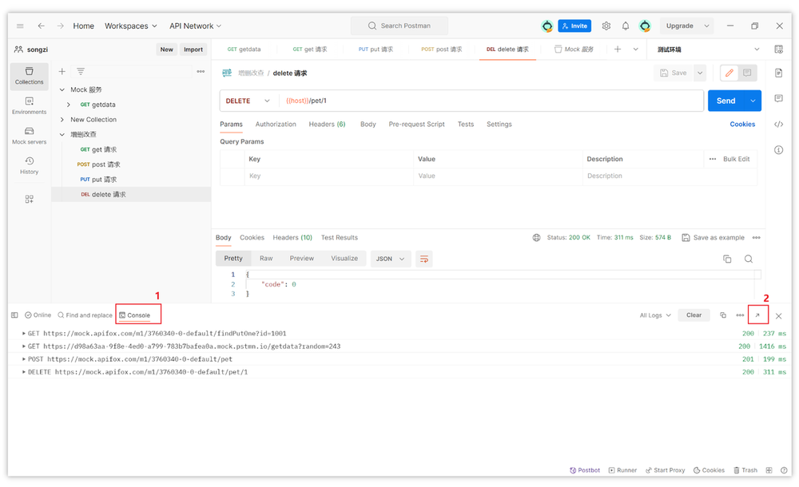Viewport: 799px width, 487px height.
Task: Pop out the console to new window
Action: [x=757, y=315]
